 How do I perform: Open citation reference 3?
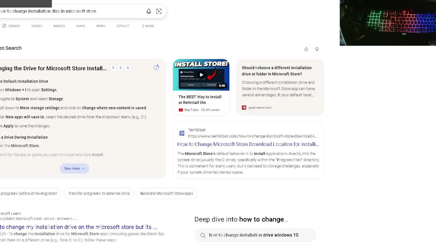128,68
